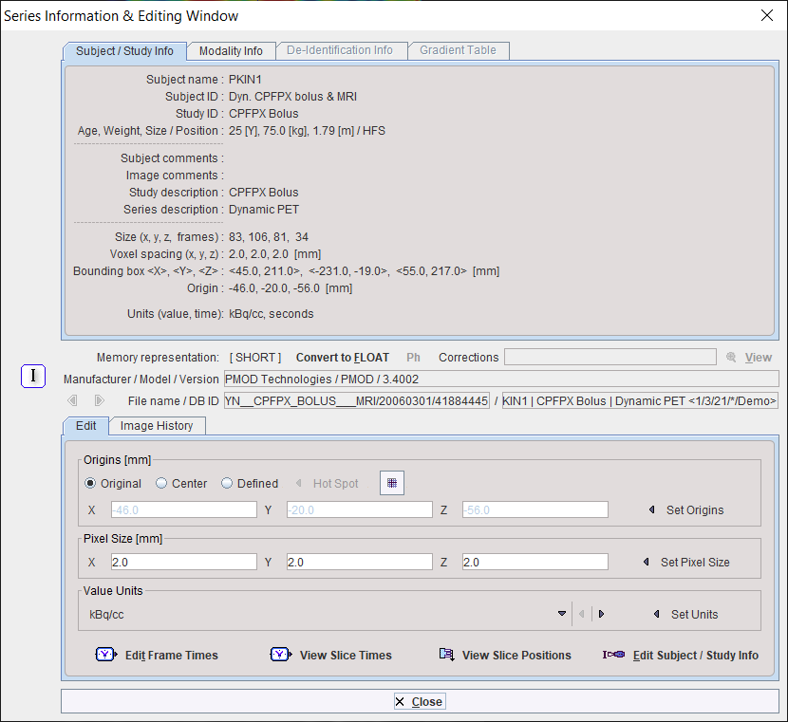Open the Gradient Table tab
The height and width of the screenshot is (722, 788).
(x=458, y=50)
